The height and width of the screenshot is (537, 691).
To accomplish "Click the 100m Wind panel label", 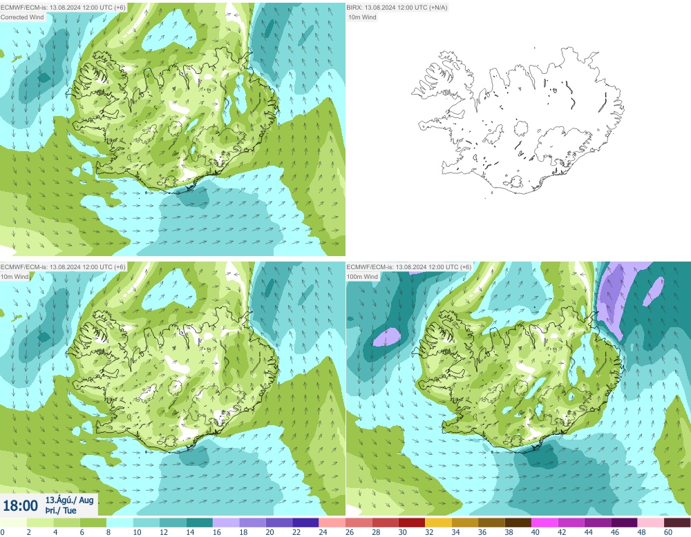I will click(x=363, y=276).
